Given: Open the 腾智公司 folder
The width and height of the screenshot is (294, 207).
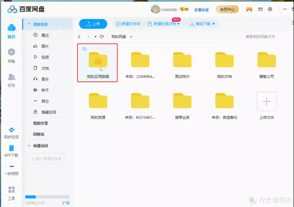Looking at the screenshot, I should [267, 65].
